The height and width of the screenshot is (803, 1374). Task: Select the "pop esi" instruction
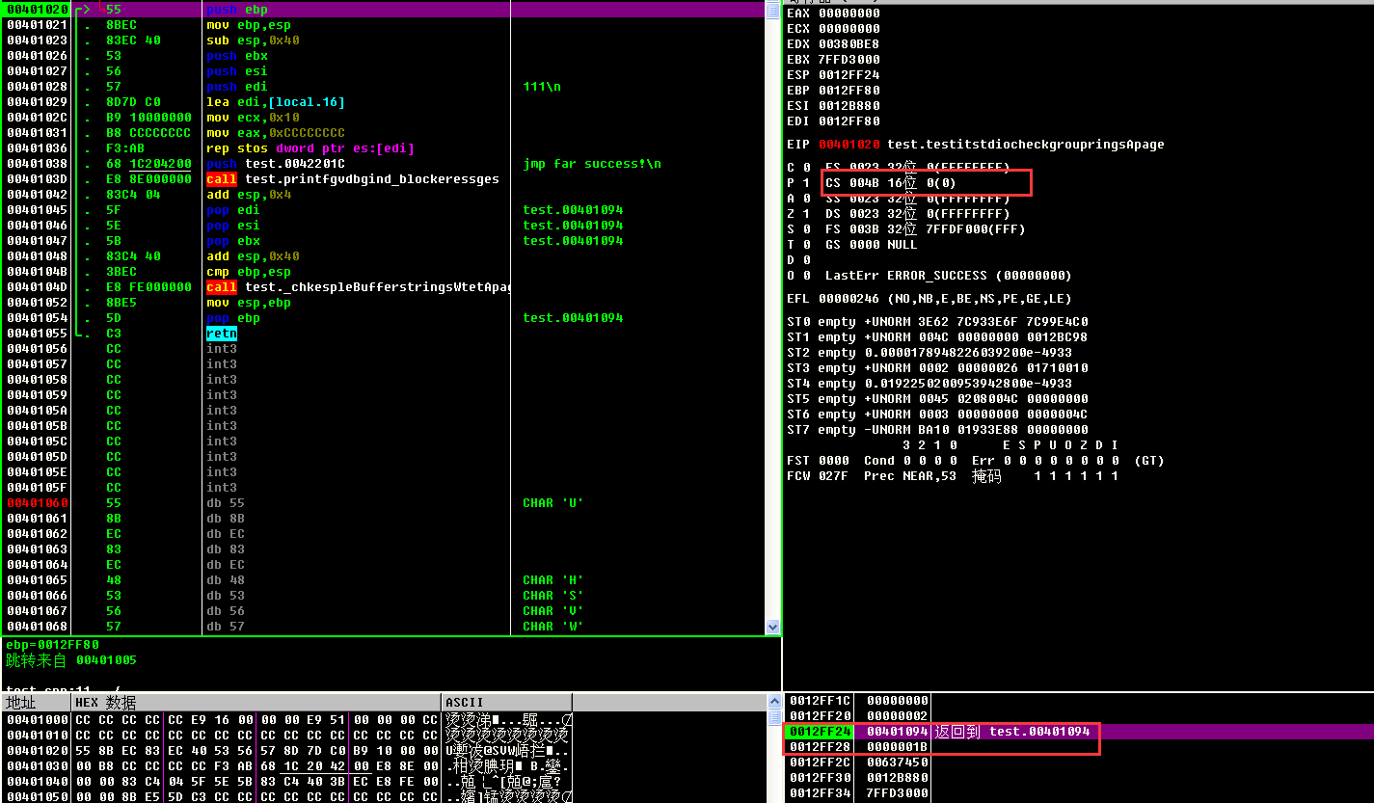233,226
